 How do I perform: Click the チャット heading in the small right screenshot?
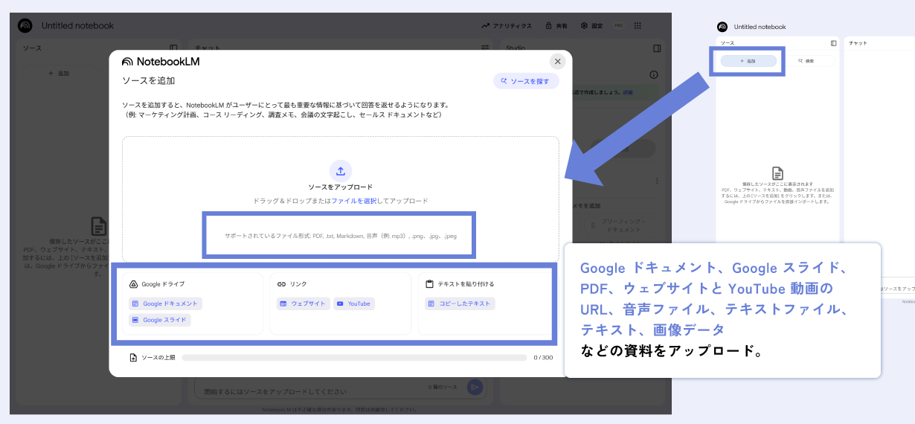(x=858, y=43)
